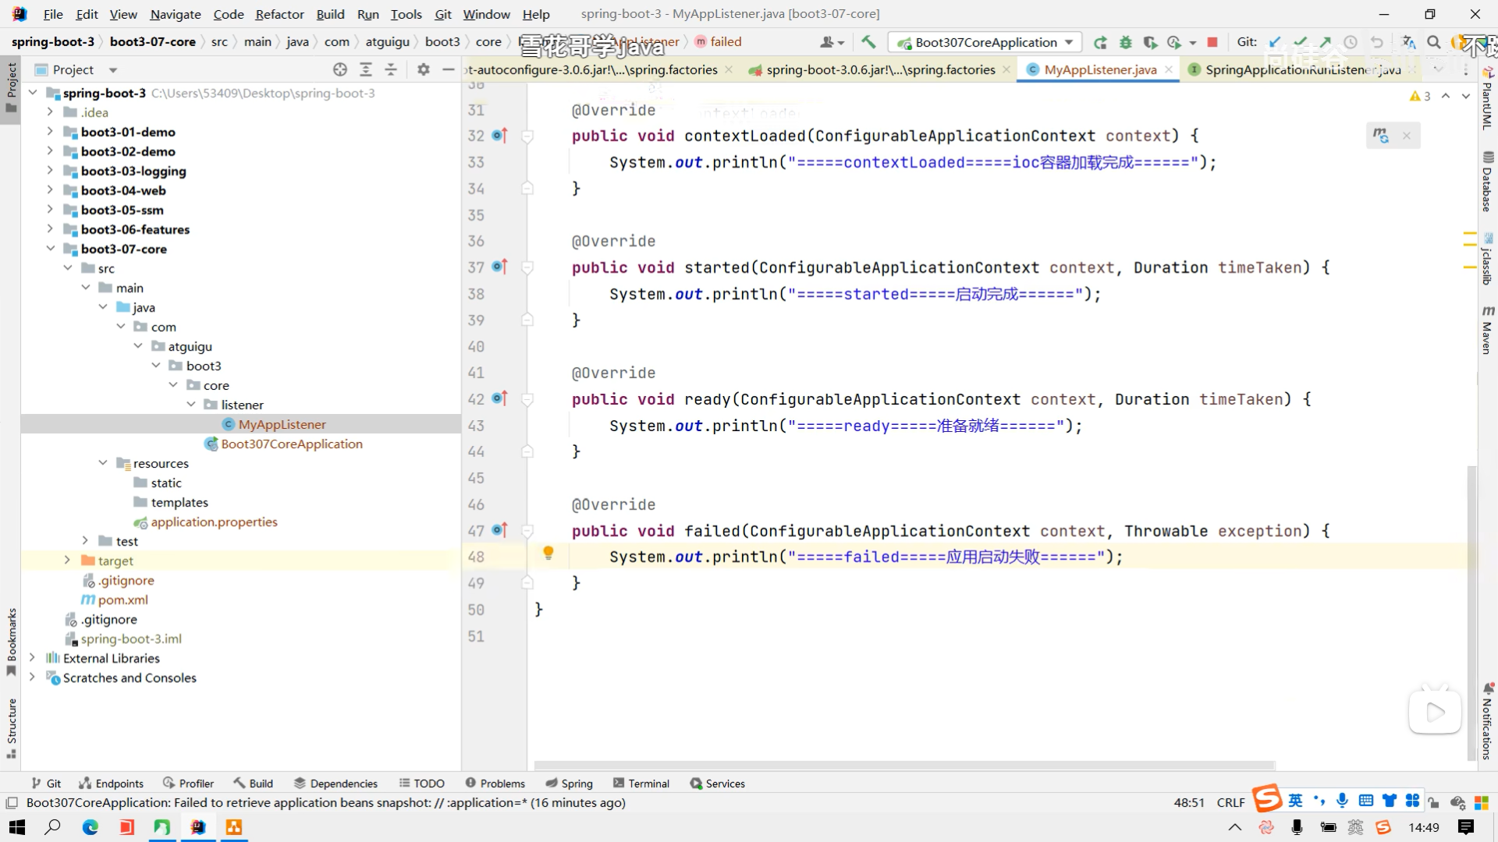Click Select Opened File target icon
1498x842 pixels.
pos(339,69)
